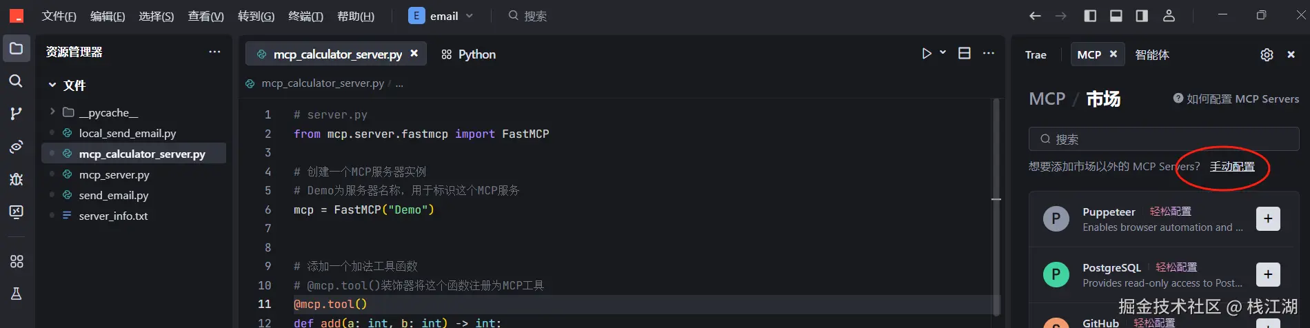Toggle the primary sidebar layout icon
The height and width of the screenshot is (328, 1310).
(1090, 16)
